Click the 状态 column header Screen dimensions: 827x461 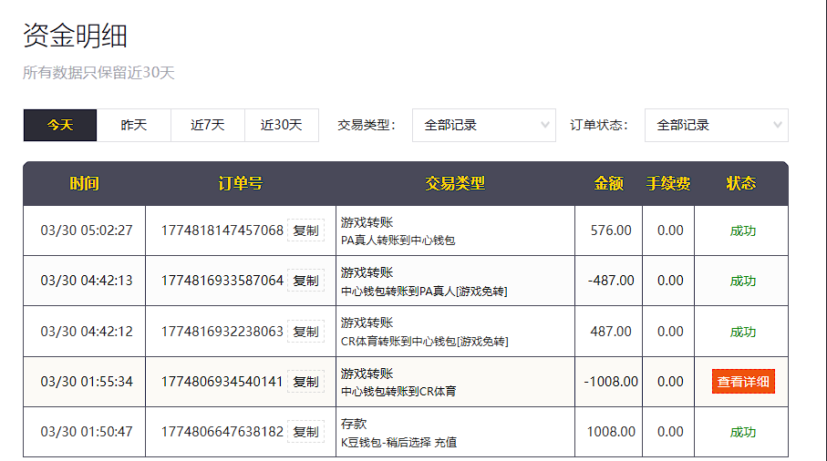pos(740,183)
